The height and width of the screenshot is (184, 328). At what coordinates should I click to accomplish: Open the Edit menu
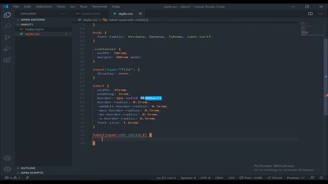(x=27, y=7)
